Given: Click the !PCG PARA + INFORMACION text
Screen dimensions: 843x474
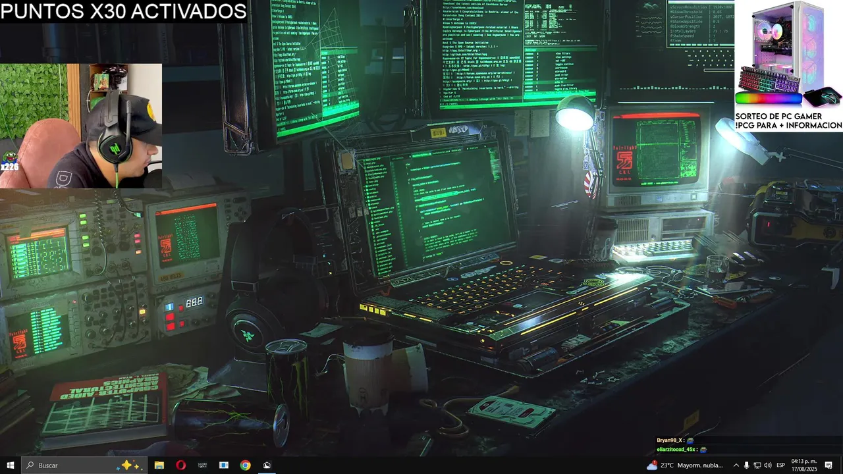Looking at the screenshot, I should pyautogui.click(x=789, y=126).
